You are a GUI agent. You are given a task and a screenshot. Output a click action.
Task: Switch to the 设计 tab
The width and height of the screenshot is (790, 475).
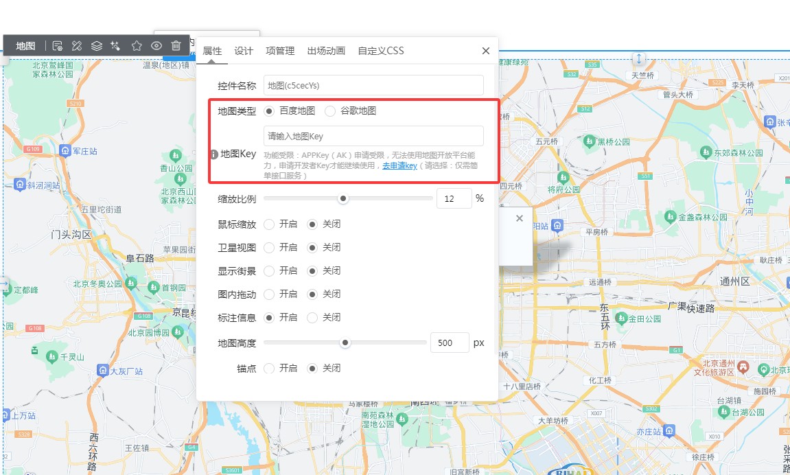click(244, 51)
